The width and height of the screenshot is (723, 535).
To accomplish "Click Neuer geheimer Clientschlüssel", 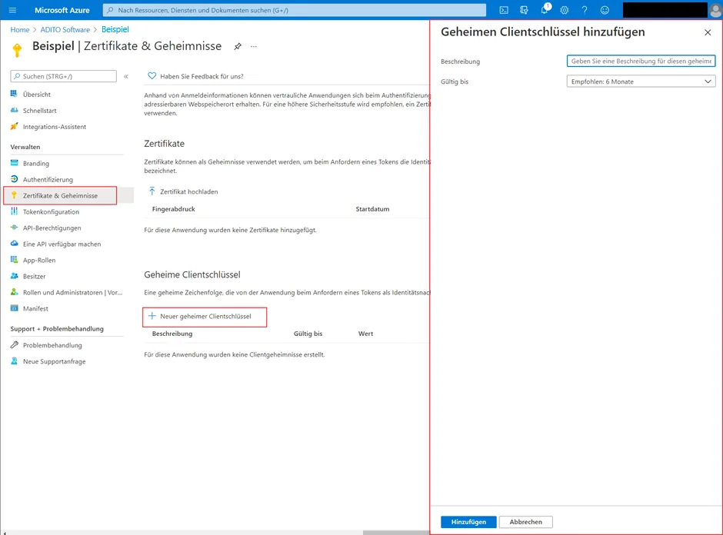I will coord(205,317).
